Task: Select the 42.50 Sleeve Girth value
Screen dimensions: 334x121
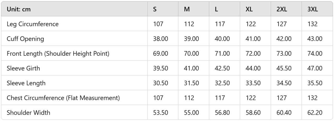Action: 222,68
